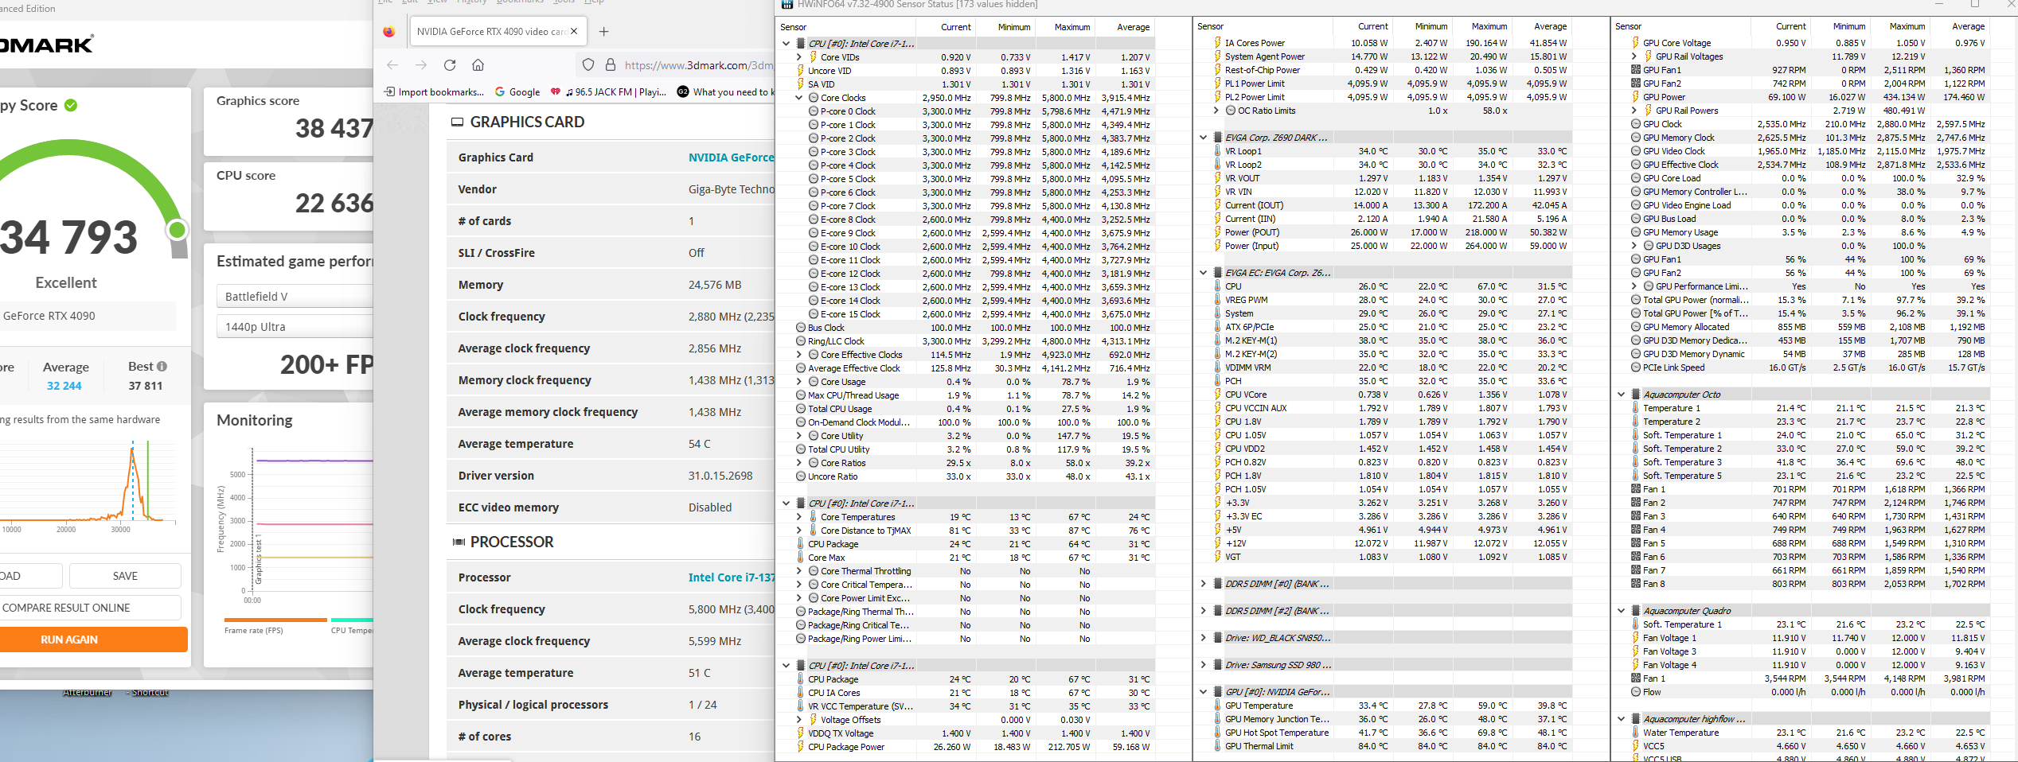Image resolution: width=2018 pixels, height=762 pixels.
Task: Open the Intel Core i7 processor link
Action: tap(731, 577)
